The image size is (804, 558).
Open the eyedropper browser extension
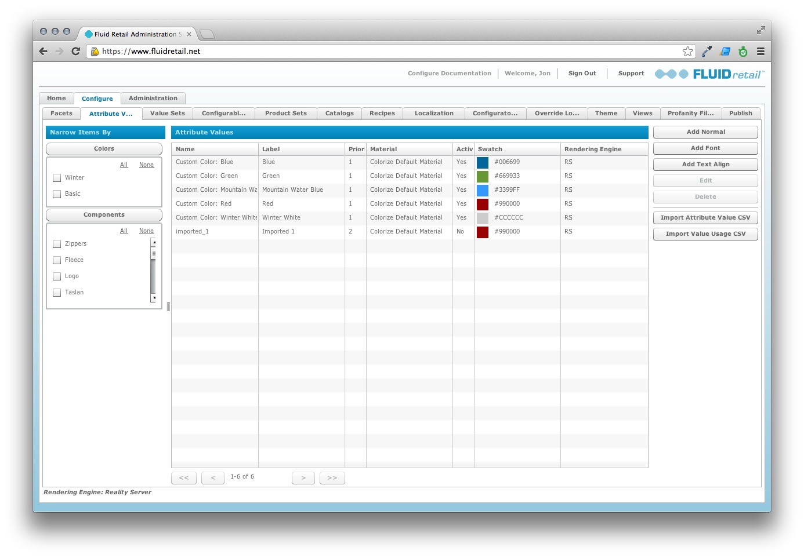point(706,51)
